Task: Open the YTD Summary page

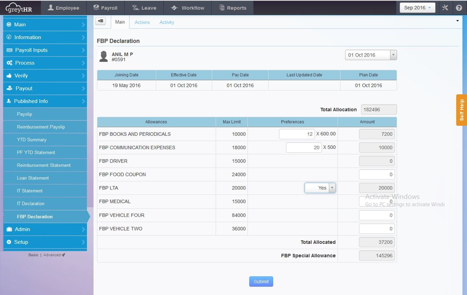Action: 45,140
